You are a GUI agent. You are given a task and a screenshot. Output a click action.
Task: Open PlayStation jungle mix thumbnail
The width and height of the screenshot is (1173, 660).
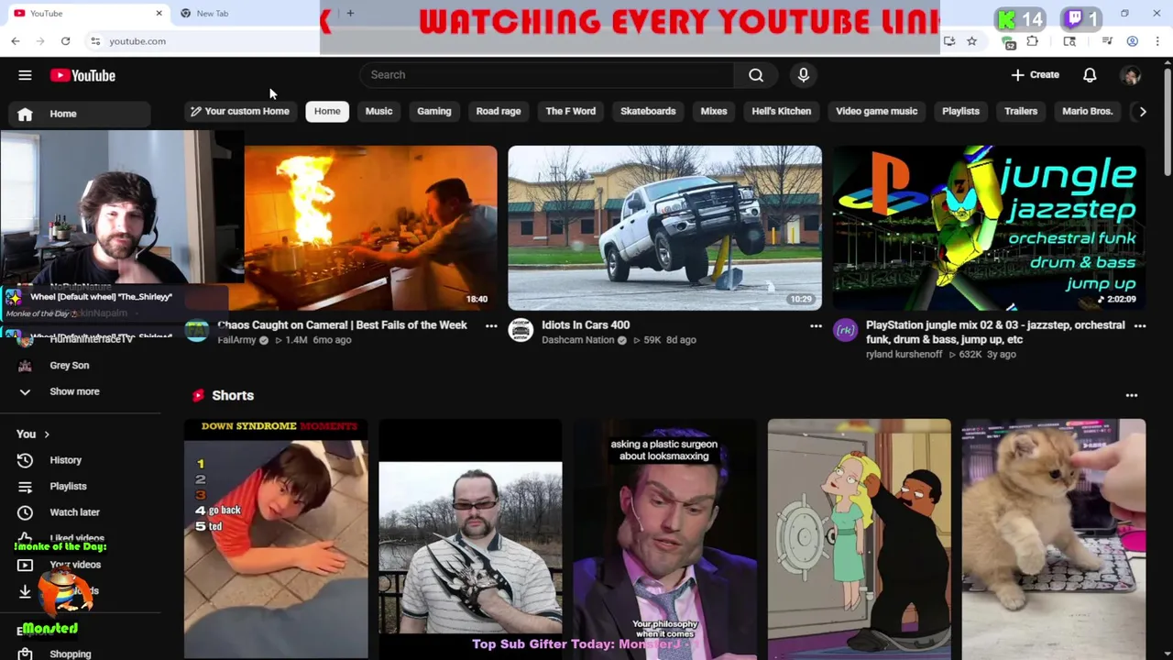989,228
